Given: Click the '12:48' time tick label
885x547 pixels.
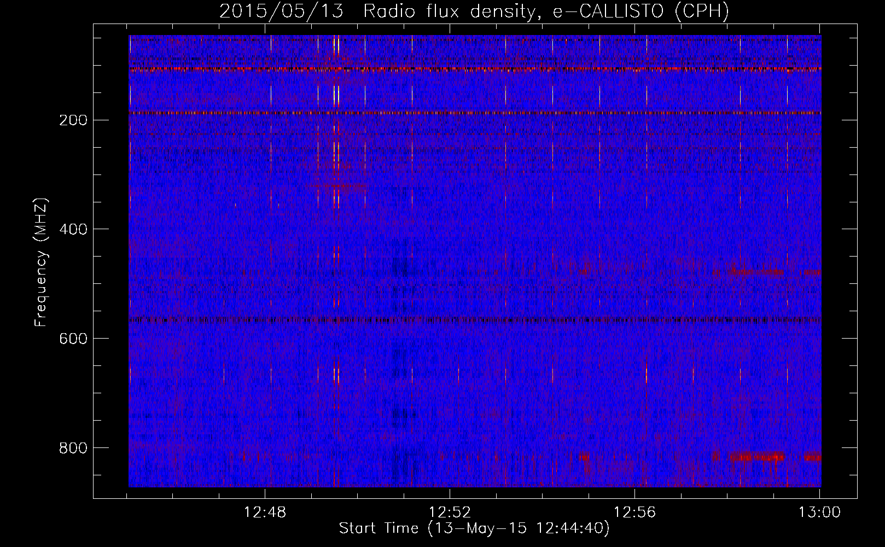Looking at the screenshot, I should point(265,513).
